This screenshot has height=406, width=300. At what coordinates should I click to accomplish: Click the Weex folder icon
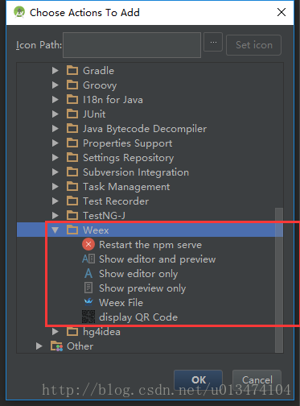coord(72,230)
